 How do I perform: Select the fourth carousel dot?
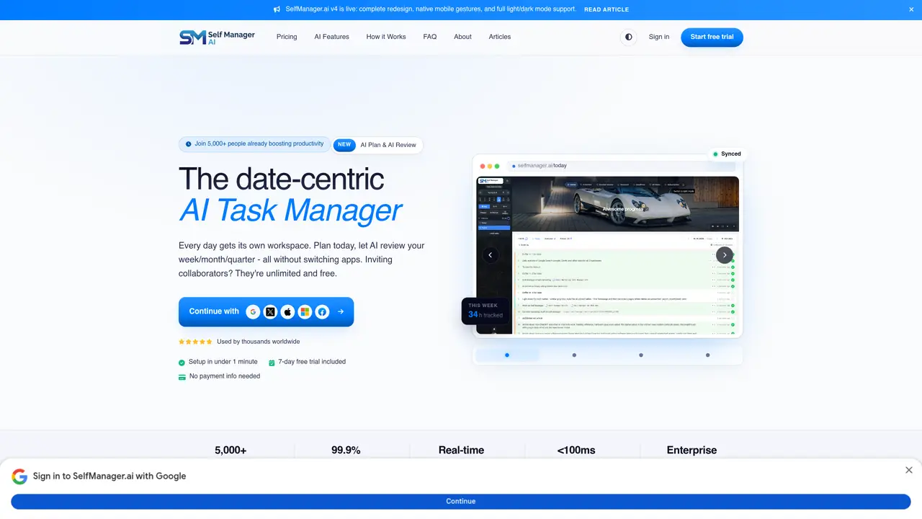click(708, 355)
